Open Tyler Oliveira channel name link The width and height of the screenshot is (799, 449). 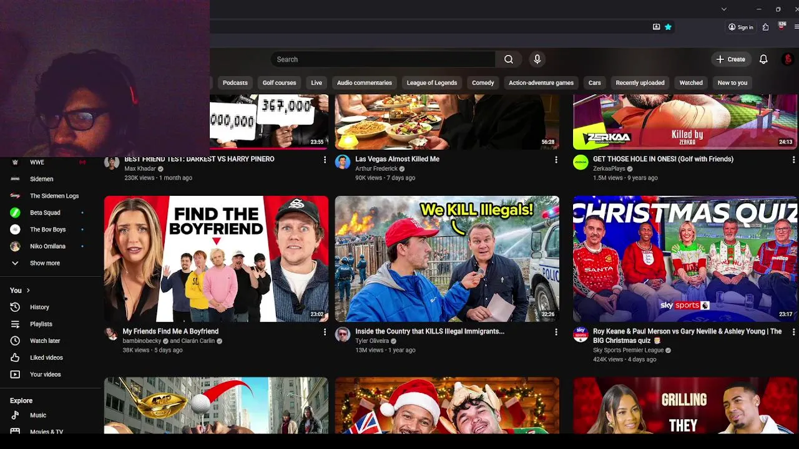click(x=372, y=340)
